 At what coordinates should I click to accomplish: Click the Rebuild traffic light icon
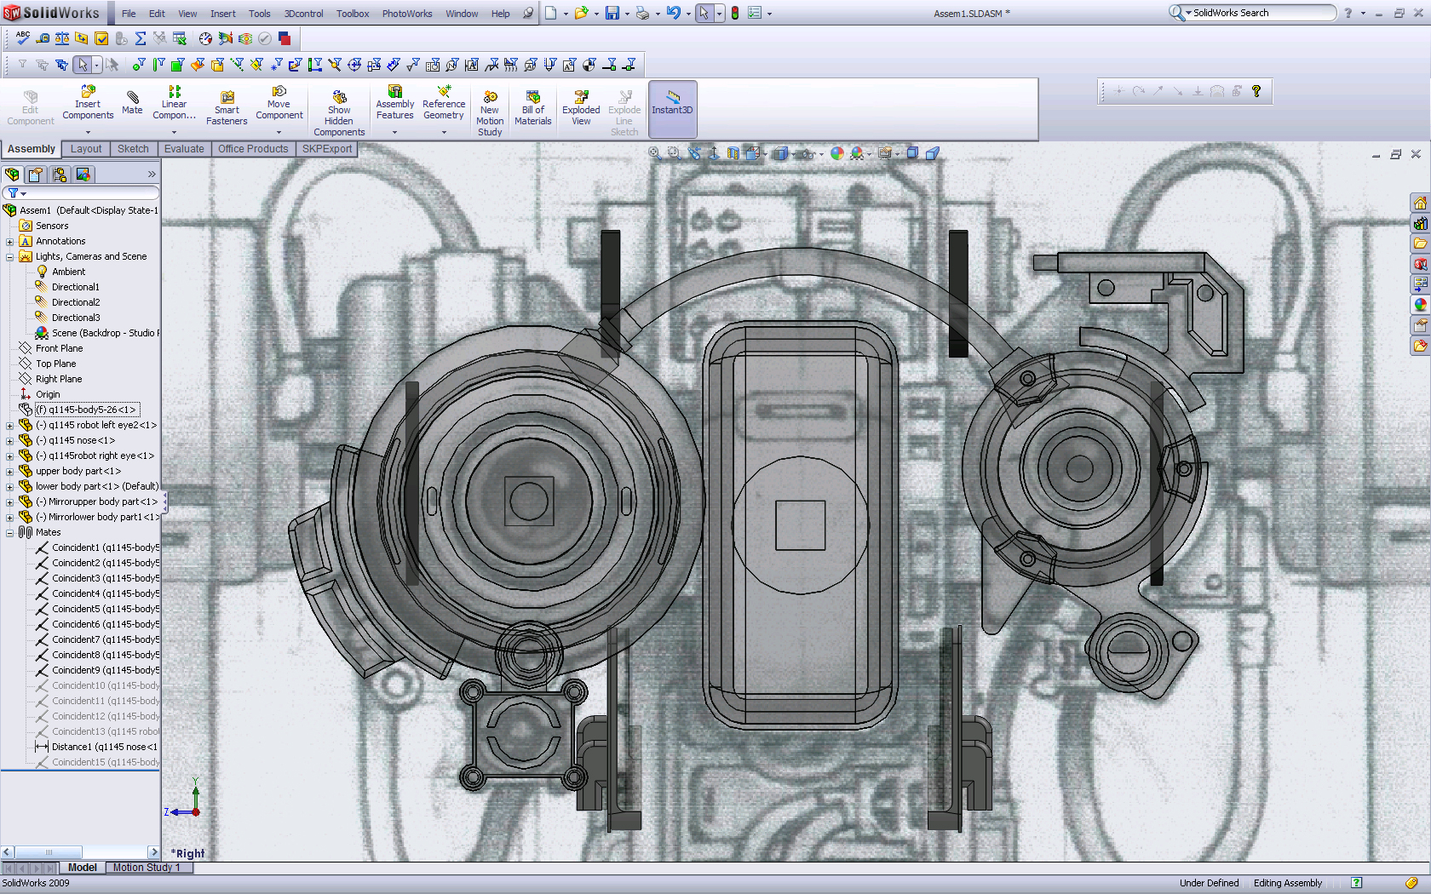(735, 13)
